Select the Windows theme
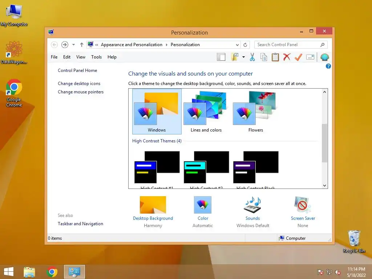Screen dimensions: 372x279 (157, 112)
